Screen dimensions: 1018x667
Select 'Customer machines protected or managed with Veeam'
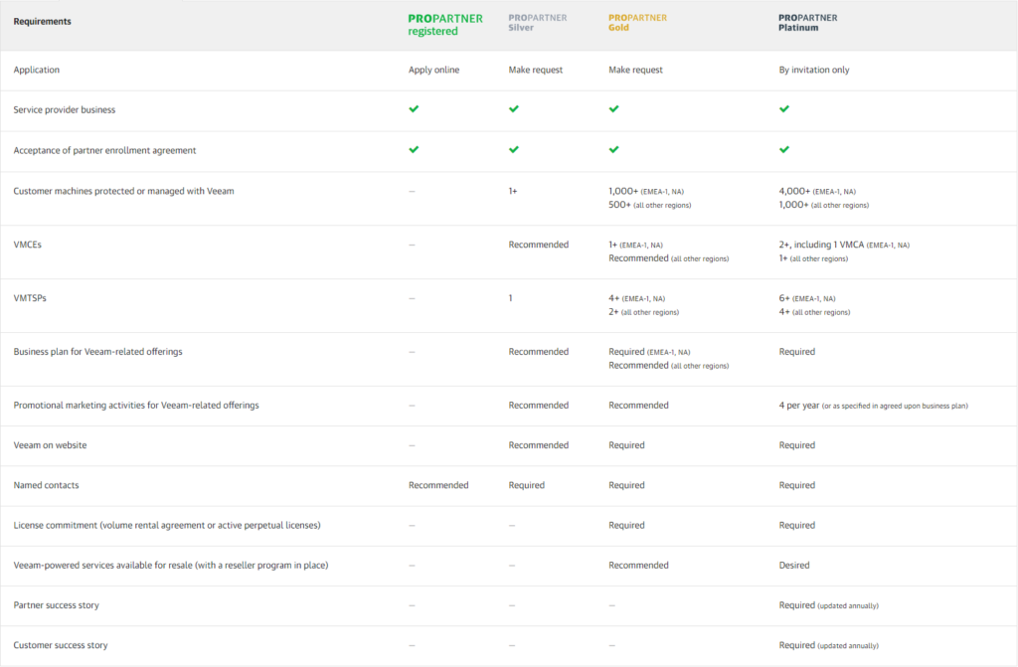coord(123,191)
